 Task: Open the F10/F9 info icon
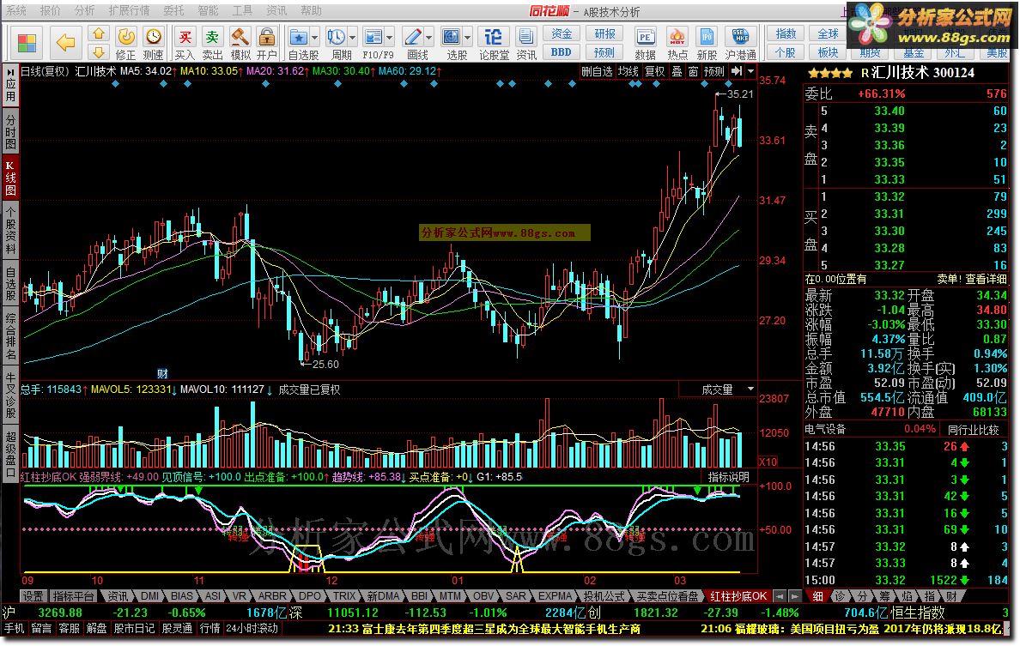tap(373, 37)
